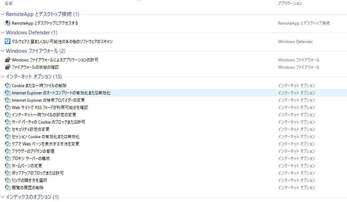347x202 pixels.
Task: Click the icon beside ポップアップのブロックまたは許可
Action: (7, 173)
